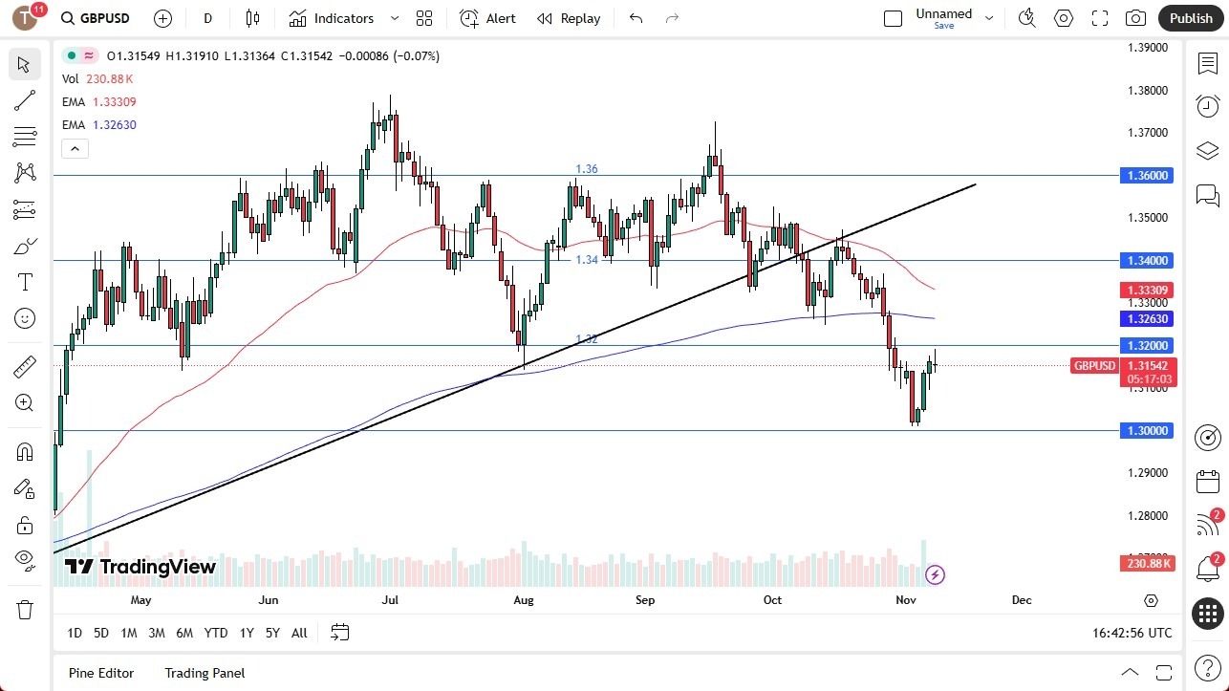Open the Trading Panel tab
This screenshot has width=1229, height=691.
pos(204,673)
